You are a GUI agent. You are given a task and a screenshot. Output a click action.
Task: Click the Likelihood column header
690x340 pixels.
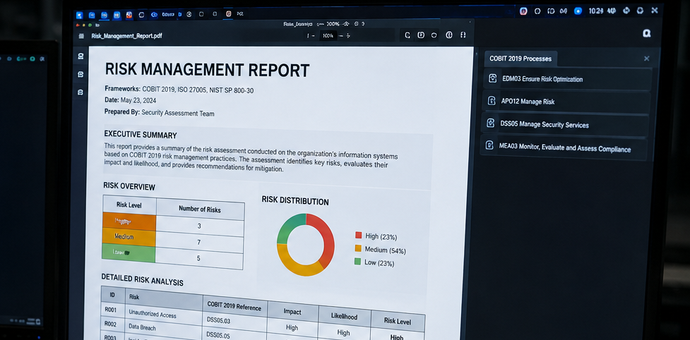coord(344,317)
